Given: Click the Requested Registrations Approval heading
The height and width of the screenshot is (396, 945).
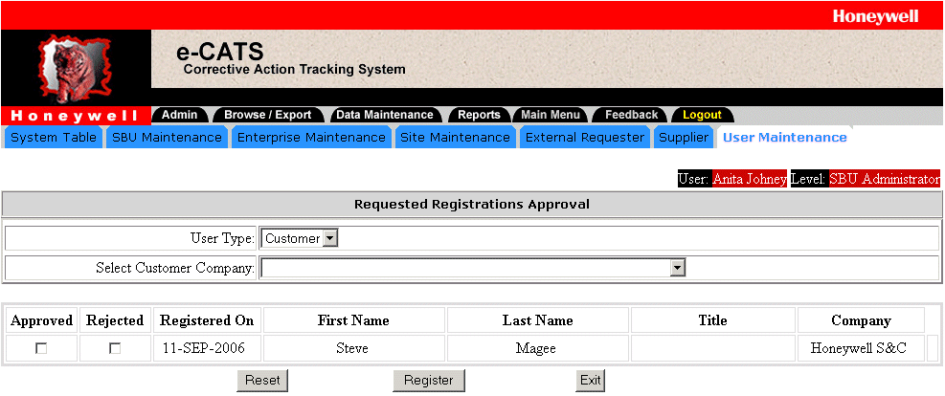Looking at the screenshot, I should [x=471, y=204].
